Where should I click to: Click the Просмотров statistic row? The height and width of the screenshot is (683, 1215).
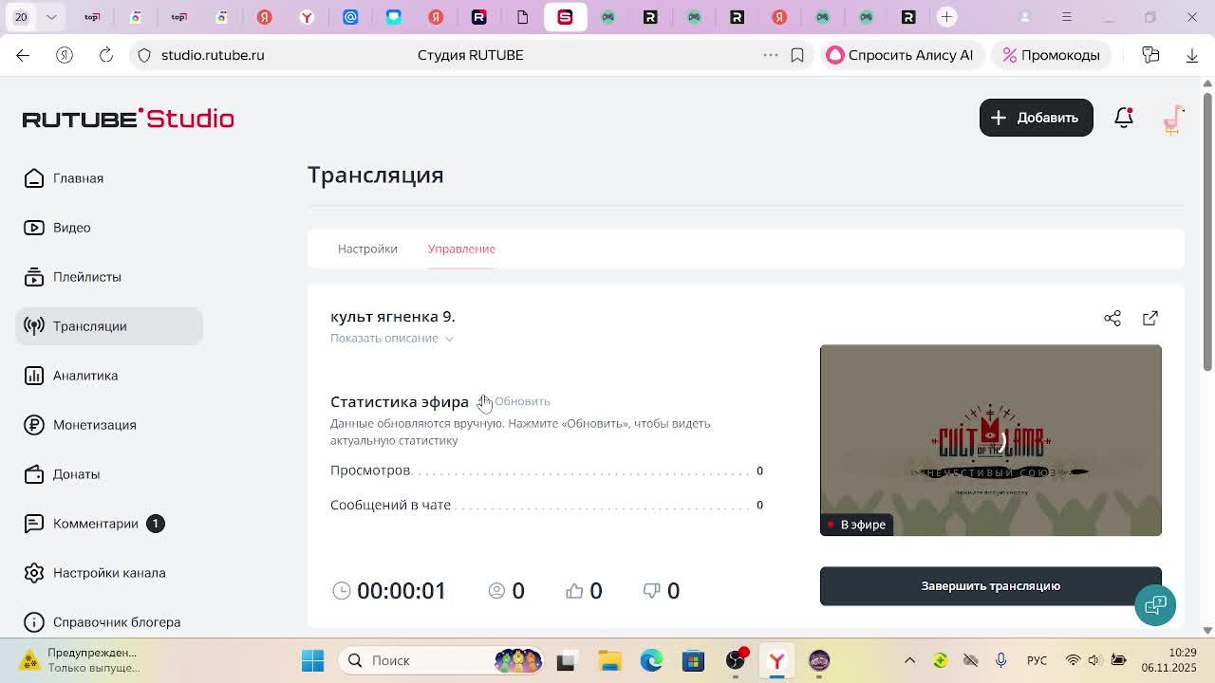click(547, 471)
